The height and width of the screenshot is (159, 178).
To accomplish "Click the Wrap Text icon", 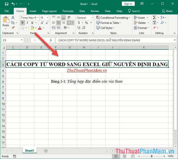I will point(69,18).
